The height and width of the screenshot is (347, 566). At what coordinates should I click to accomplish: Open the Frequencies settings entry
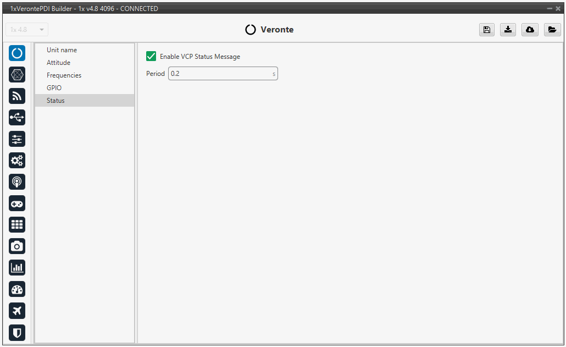[x=64, y=75]
